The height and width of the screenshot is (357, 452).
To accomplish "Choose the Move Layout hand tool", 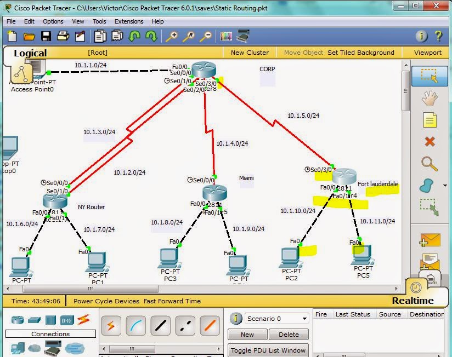I will click(x=430, y=98).
